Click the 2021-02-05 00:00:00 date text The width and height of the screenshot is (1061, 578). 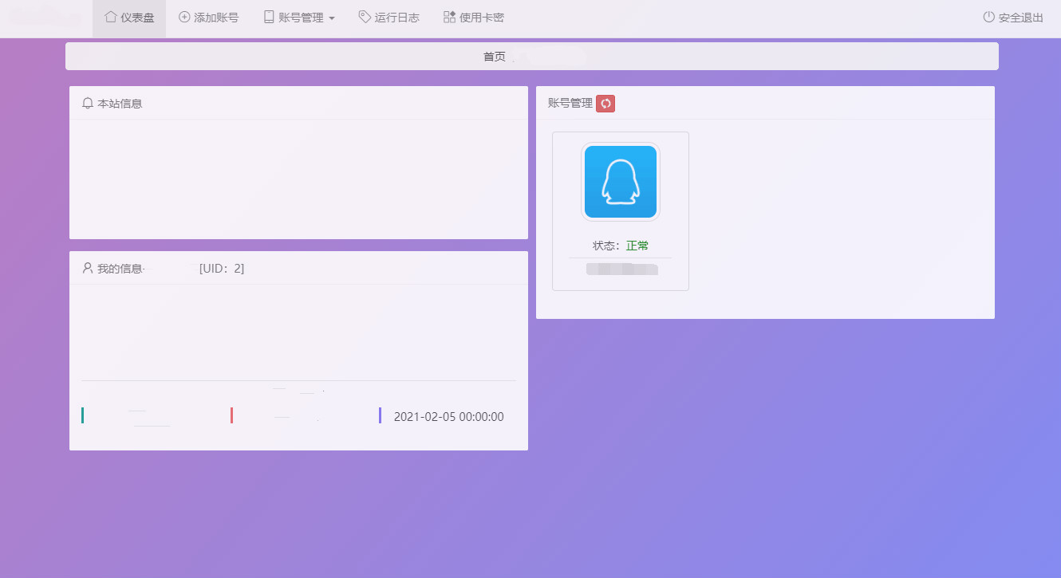tap(449, 417)
